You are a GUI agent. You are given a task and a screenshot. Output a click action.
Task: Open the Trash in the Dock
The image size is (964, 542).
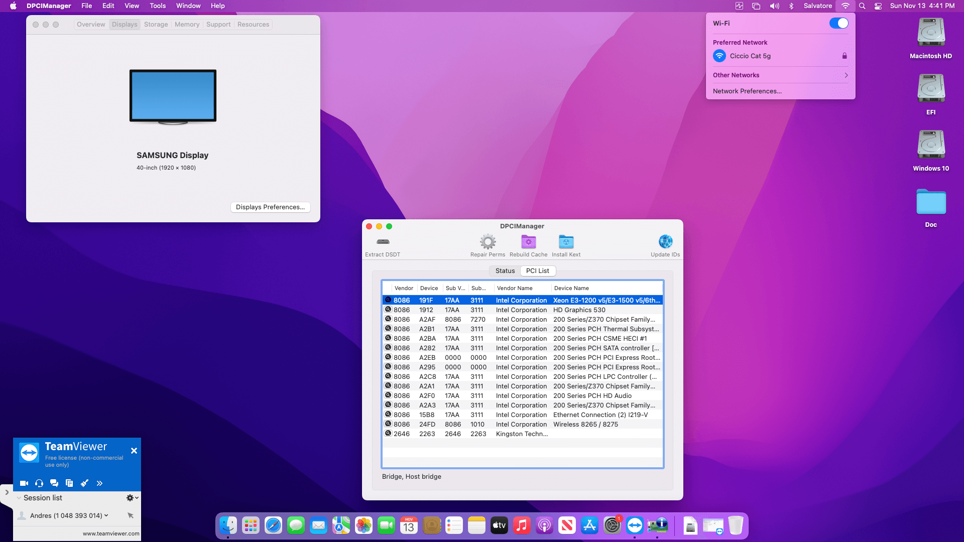click(736, 525)
